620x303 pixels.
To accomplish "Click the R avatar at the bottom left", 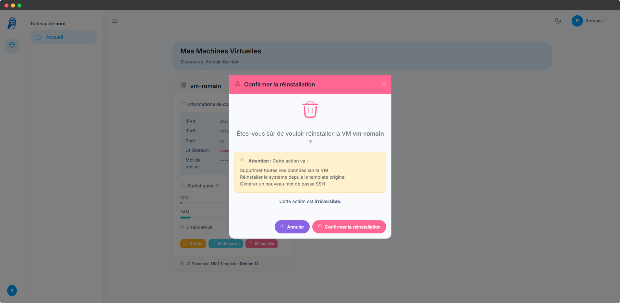I will (12, 290).
